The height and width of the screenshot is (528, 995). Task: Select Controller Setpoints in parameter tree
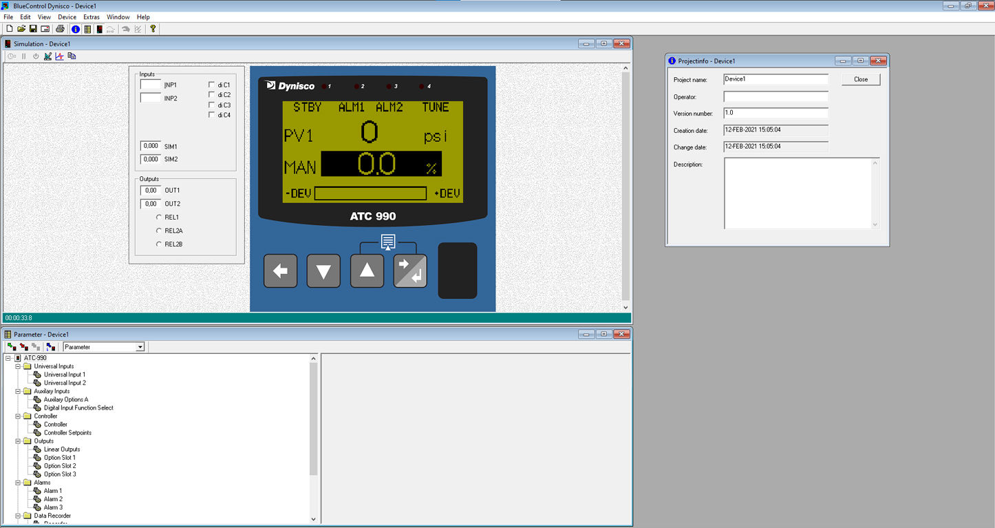(67, 433)
